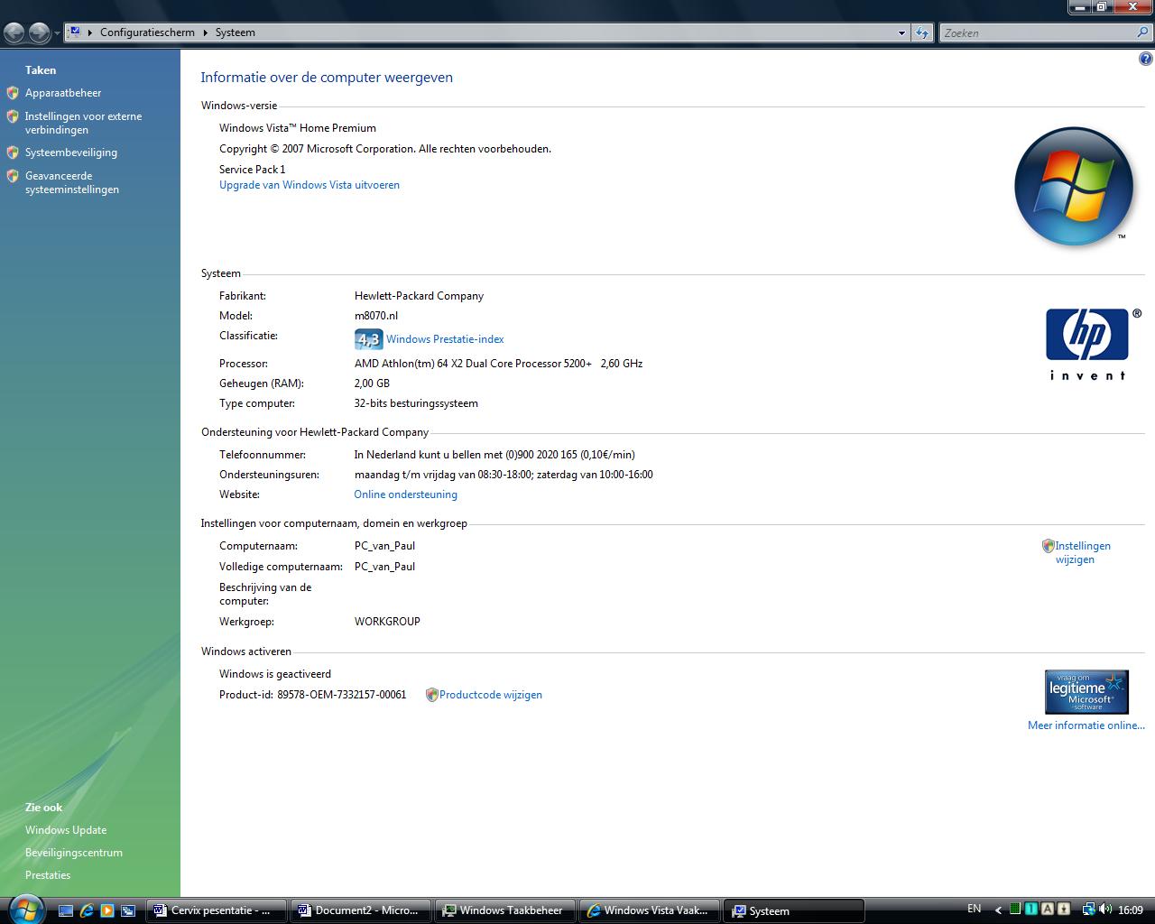Click Instellingen wijzigen link

(1083, 552)
